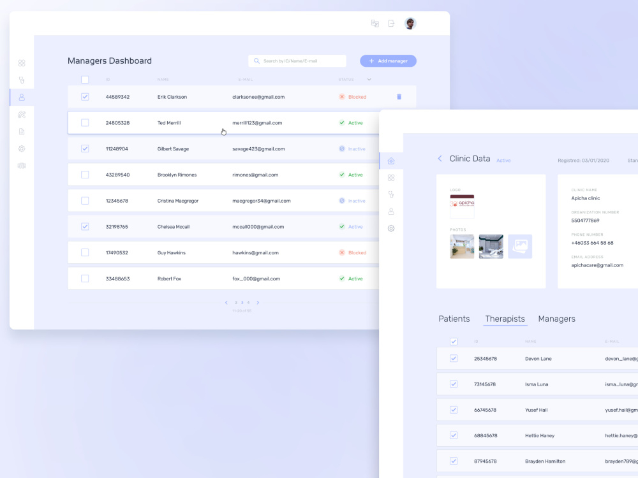Expand the Status column filter chevron
The image size is (638, 478).
pos(369,80)
